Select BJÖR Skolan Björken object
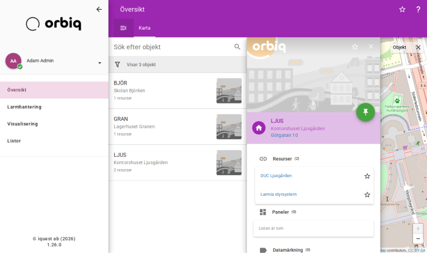Image resolution: width=427 pixels, height=253 pixels. (178, 91)
